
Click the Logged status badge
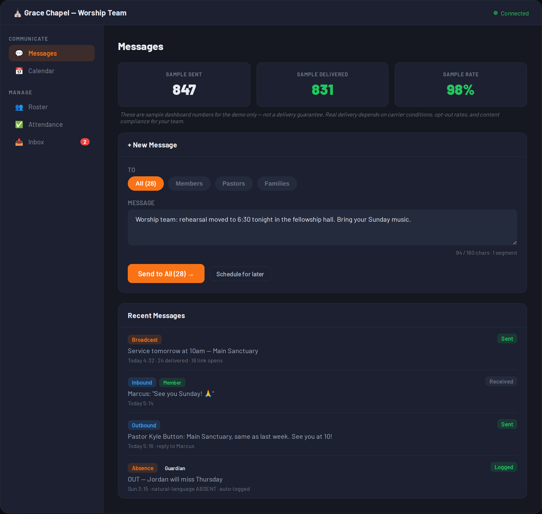504,467
